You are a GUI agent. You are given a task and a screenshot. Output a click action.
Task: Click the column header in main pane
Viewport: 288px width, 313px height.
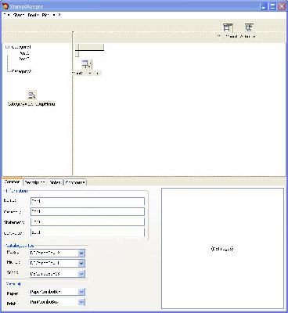pos(90,47)
